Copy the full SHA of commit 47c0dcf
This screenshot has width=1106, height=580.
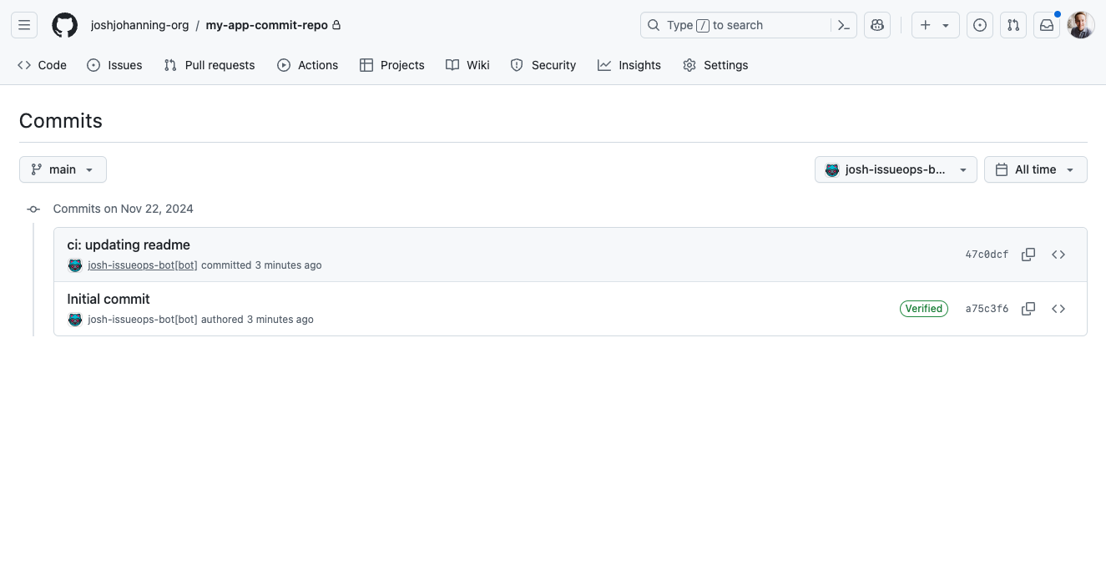click(1028, 255)
